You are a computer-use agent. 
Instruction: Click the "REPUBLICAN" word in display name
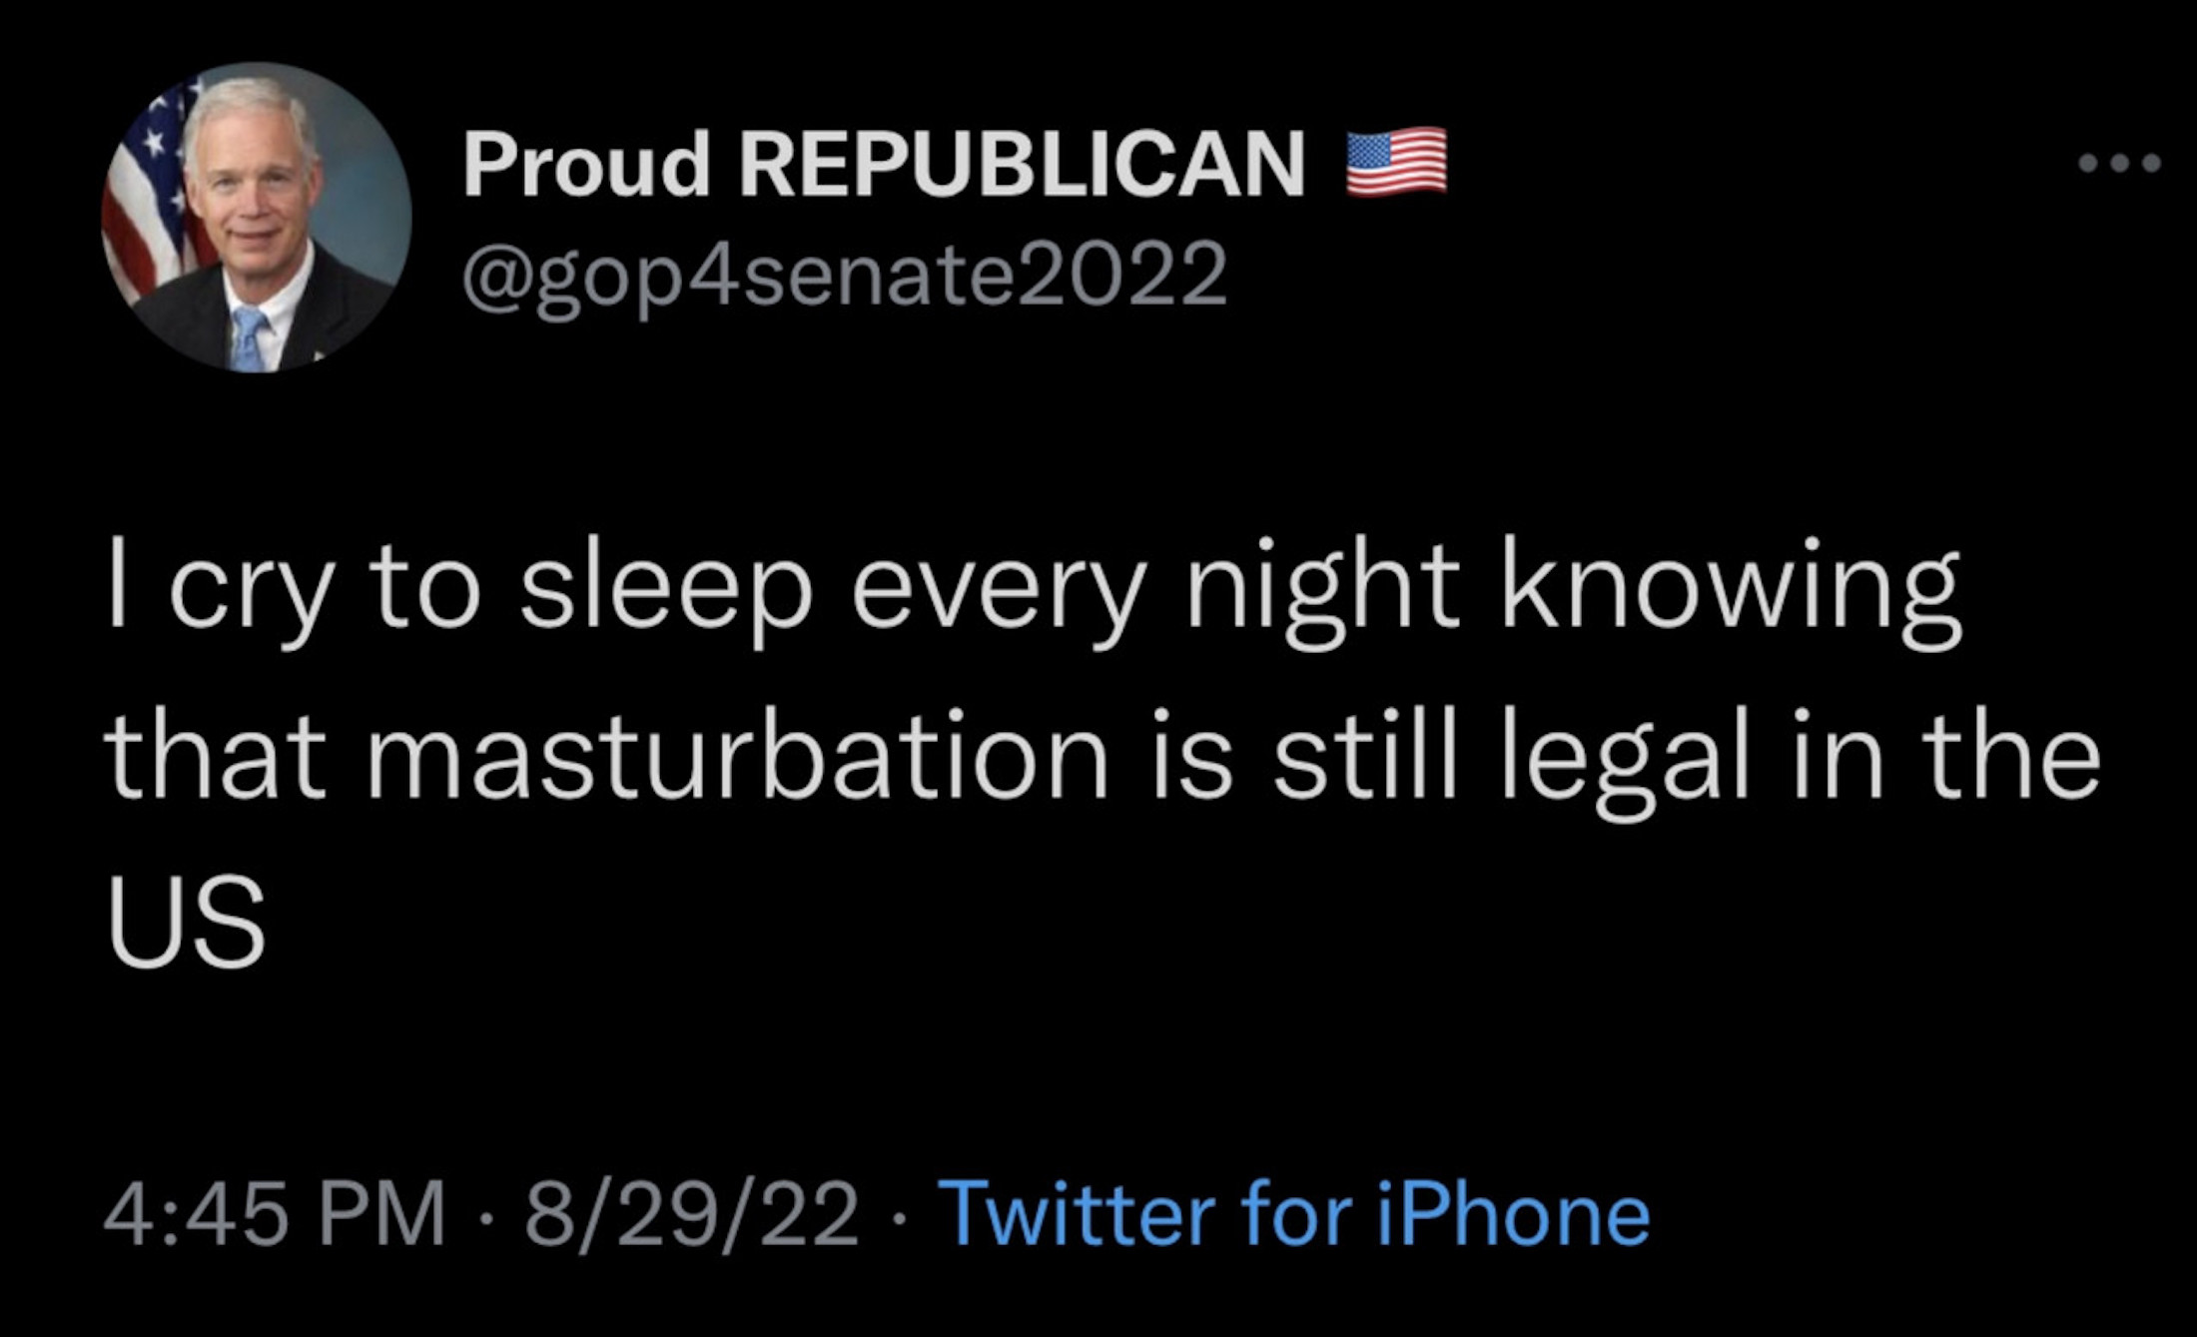1021,165
